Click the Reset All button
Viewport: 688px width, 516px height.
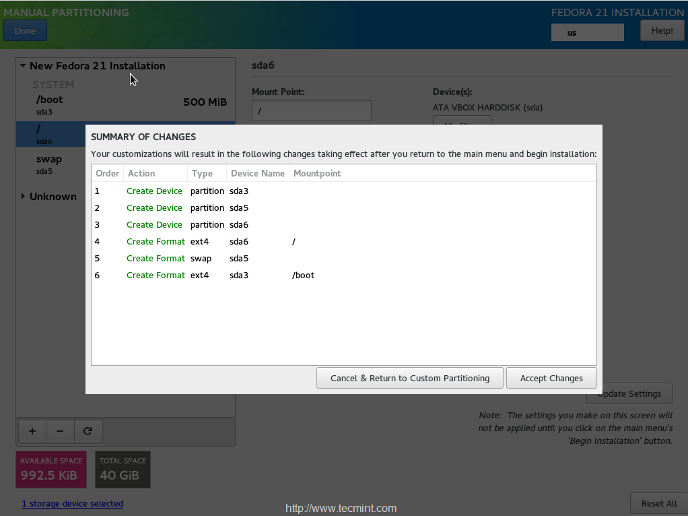point(658,504)
